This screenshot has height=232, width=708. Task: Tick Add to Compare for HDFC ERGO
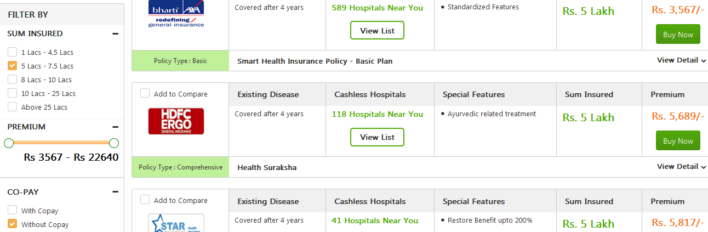point(145,93)
